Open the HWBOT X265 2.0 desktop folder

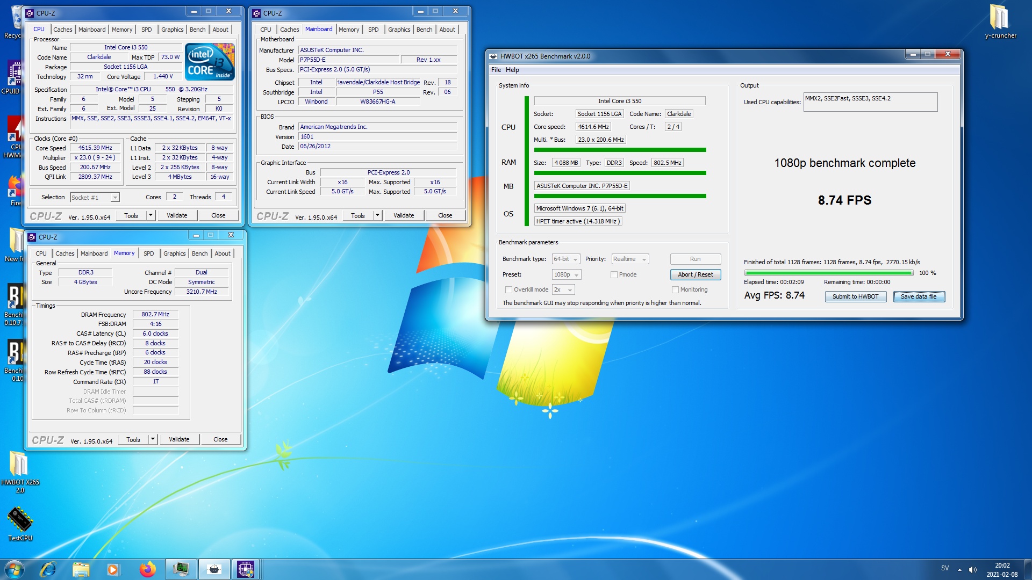(19, 471)
